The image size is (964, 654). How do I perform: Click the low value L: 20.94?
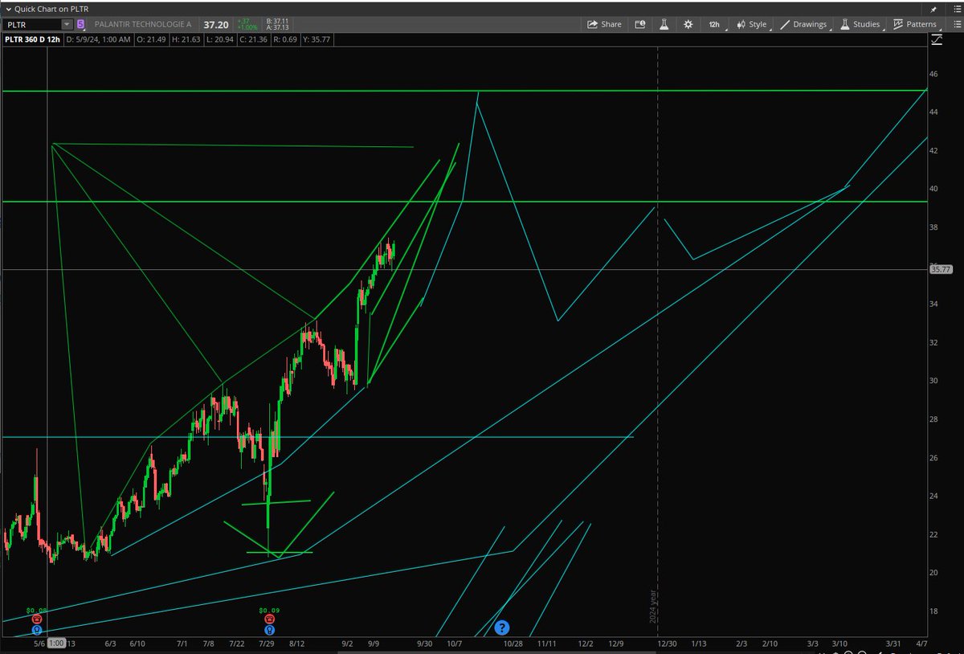click(x=221, y=39)
